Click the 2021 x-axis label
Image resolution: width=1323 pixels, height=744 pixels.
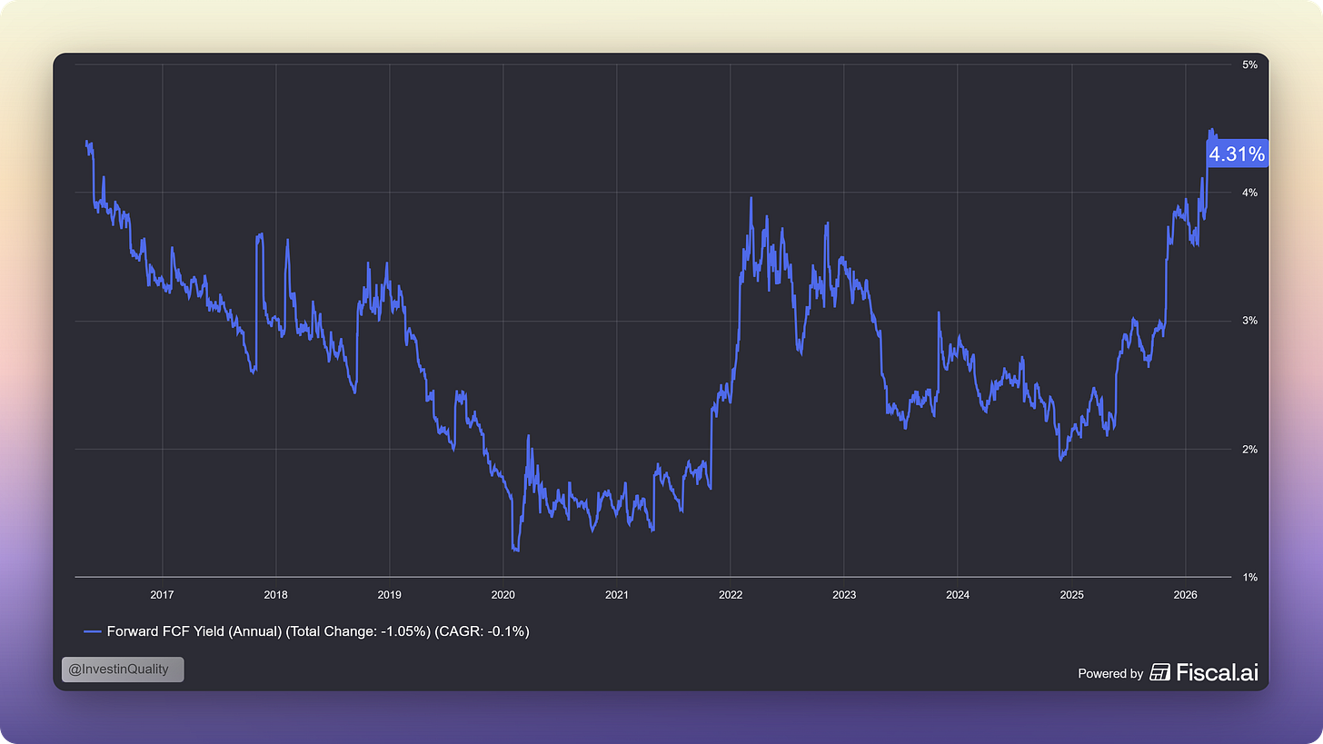click(x=616, y=595)
